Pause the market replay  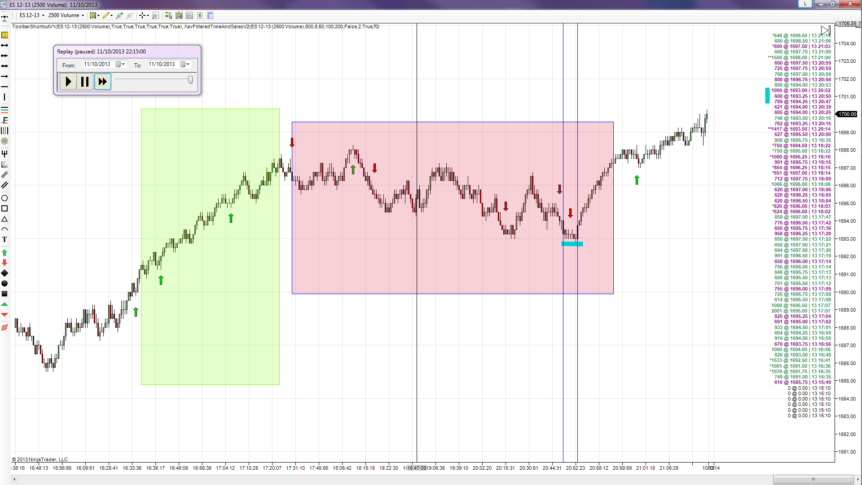(85, 82)
